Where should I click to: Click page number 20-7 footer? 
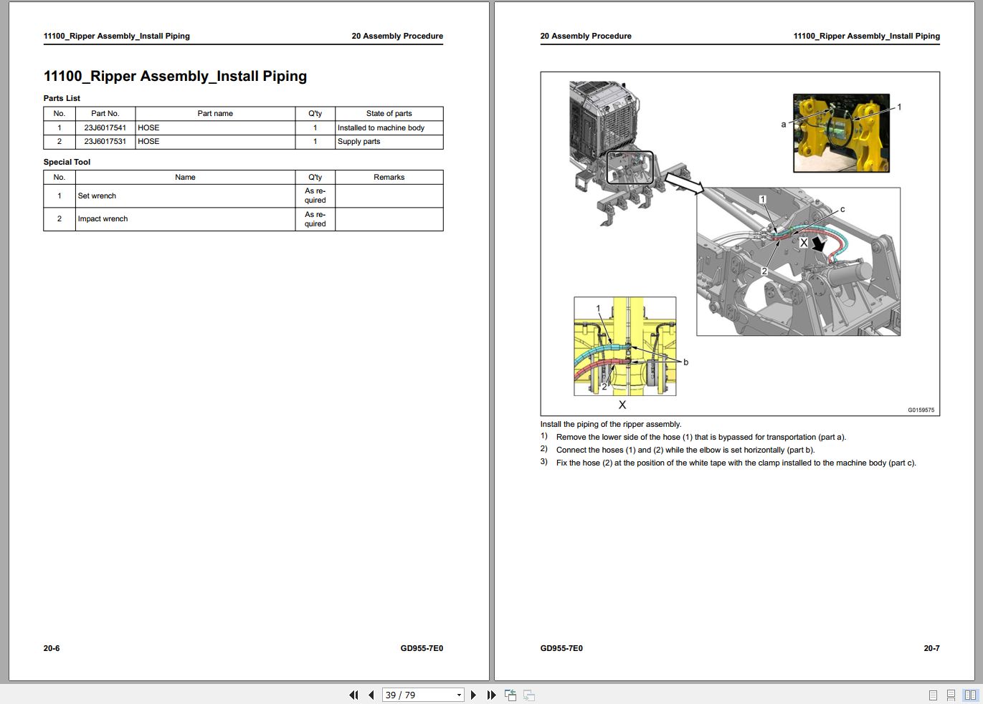(x=931, y=648)
